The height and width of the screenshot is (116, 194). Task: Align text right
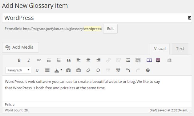tap(99, 60)
